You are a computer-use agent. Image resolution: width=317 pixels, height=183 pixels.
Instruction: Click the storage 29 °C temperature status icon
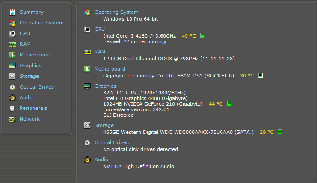pos(280,132)
